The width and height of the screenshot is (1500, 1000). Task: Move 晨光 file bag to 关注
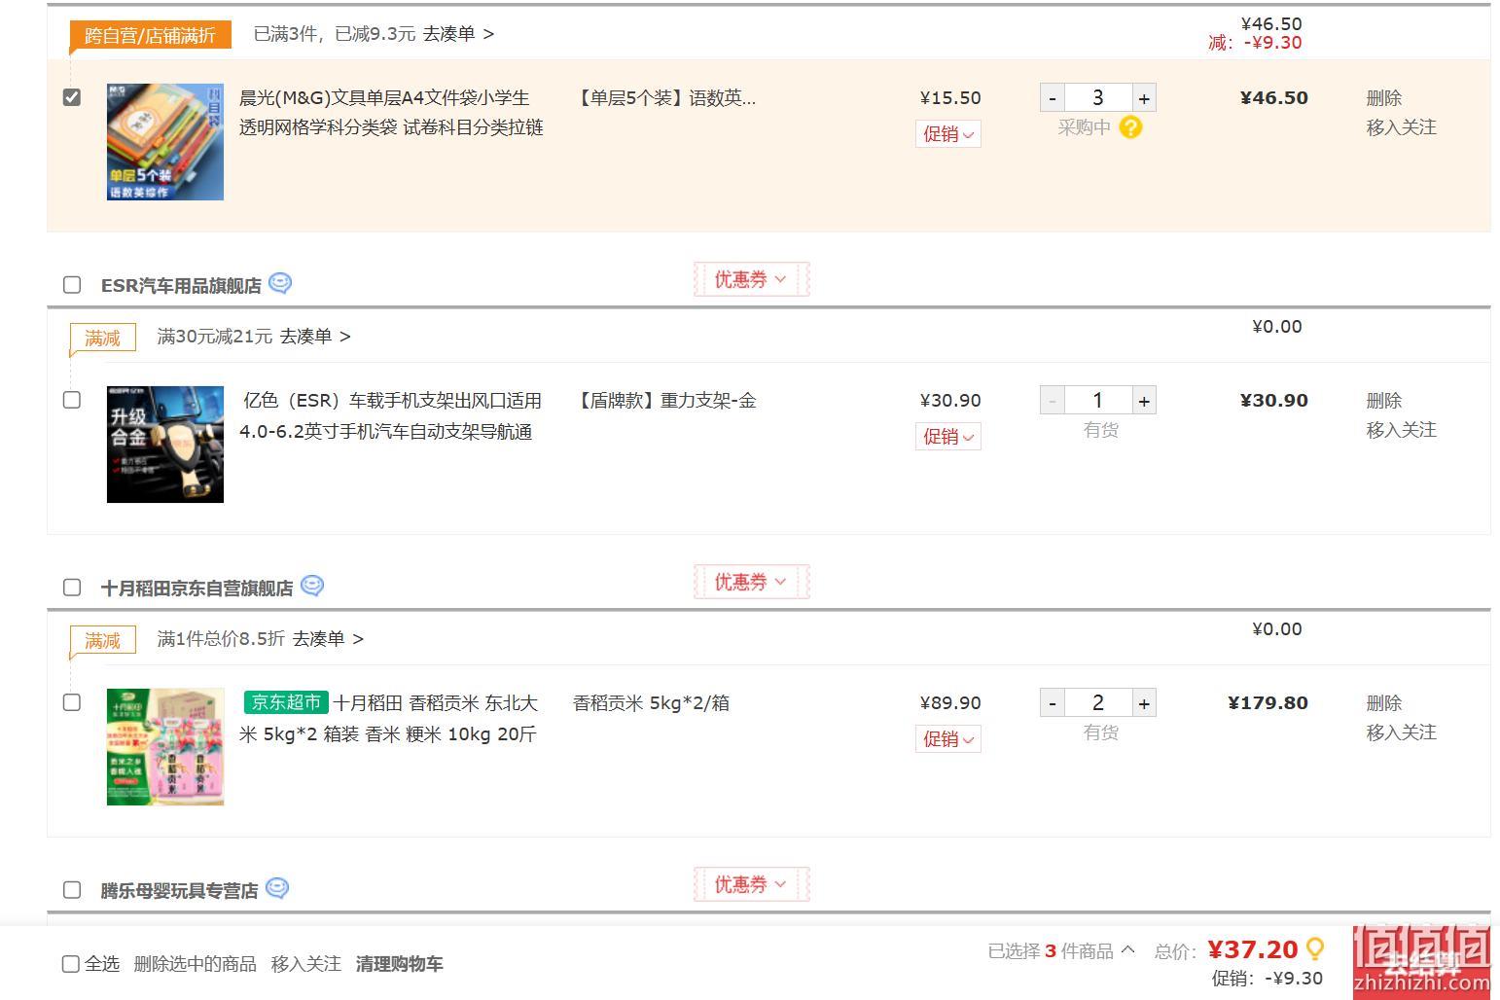coord(1401,127)
